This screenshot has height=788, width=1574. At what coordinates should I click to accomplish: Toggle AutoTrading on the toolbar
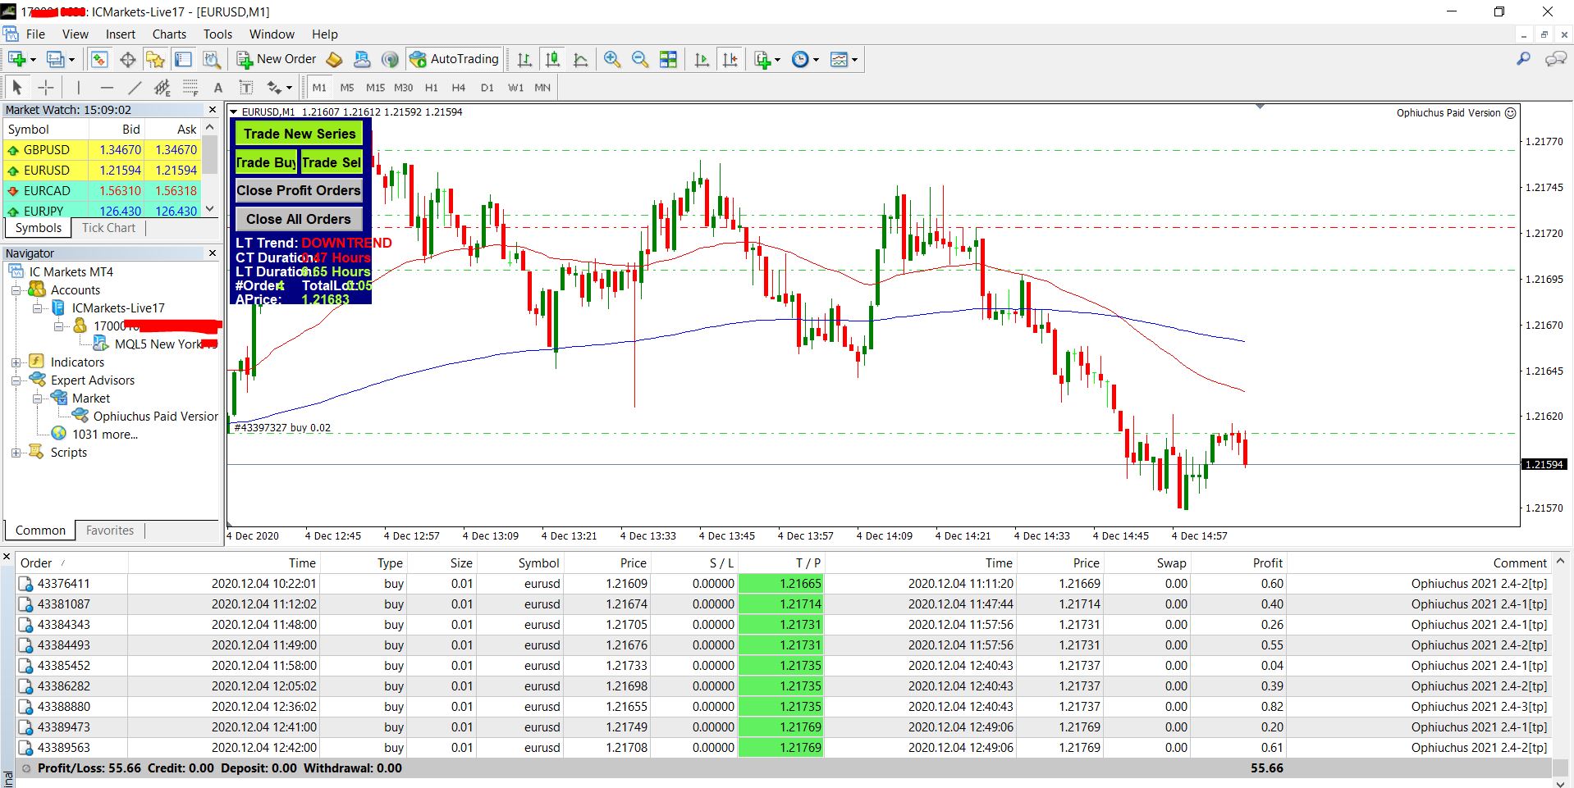point(455,59)
